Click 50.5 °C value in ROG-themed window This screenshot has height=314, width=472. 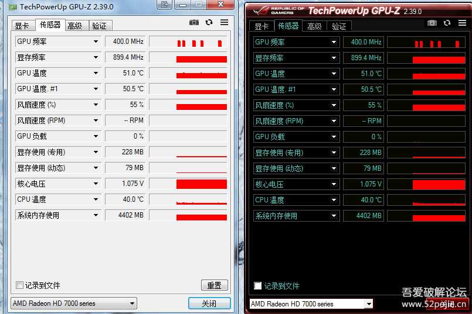(364, 89)
